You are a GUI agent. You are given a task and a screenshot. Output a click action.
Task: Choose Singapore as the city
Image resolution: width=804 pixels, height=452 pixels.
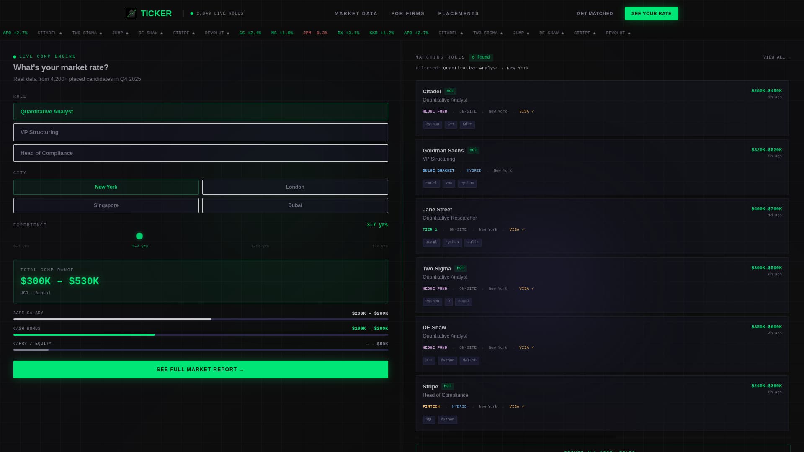tap(106, 205)
